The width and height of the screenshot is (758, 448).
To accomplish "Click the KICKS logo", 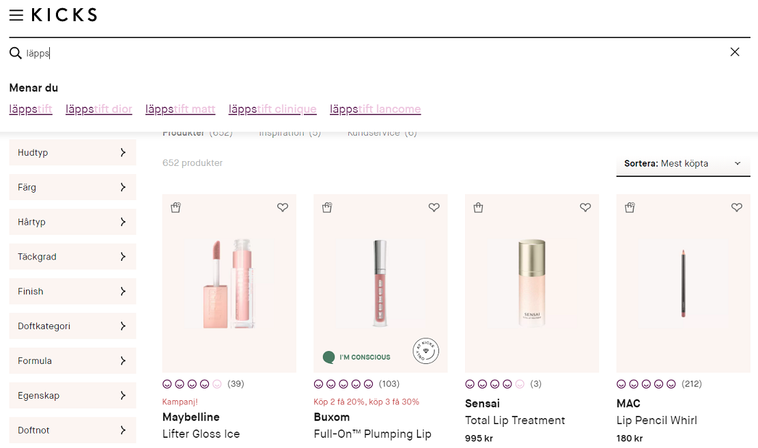I will coord(64,15).
